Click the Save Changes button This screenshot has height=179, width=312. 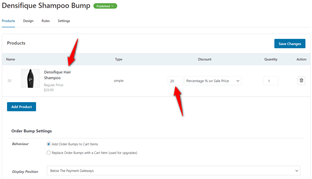click(x=290, y=44)
